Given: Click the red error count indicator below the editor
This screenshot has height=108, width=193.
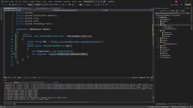Looking at the screenshot, I should pyautogui.click(x=15, y=77).
